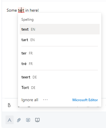This screenshot has width=106, height=128.
Task: Select French suggestion 'tré'
Action: (60, 64)
